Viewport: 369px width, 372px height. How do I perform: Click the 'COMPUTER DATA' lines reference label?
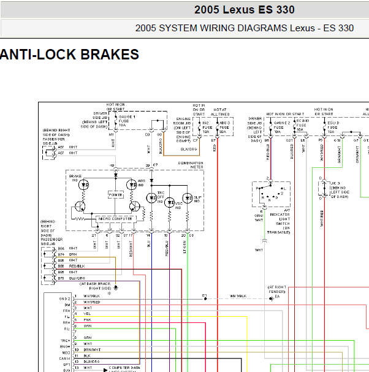coord(124,368)
